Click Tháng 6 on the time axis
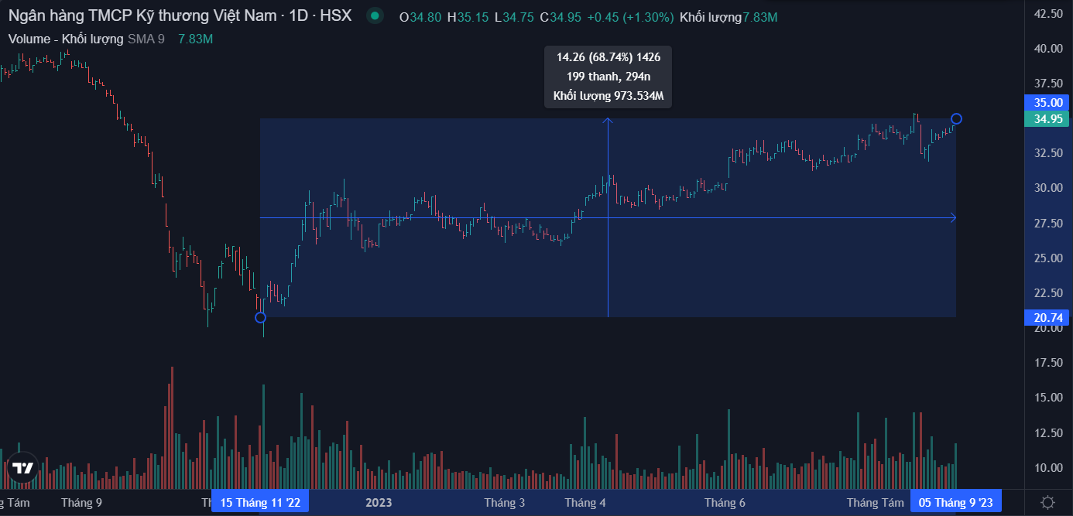The width and height of the screenshot is (1073, 516). (x=725, y=502)
